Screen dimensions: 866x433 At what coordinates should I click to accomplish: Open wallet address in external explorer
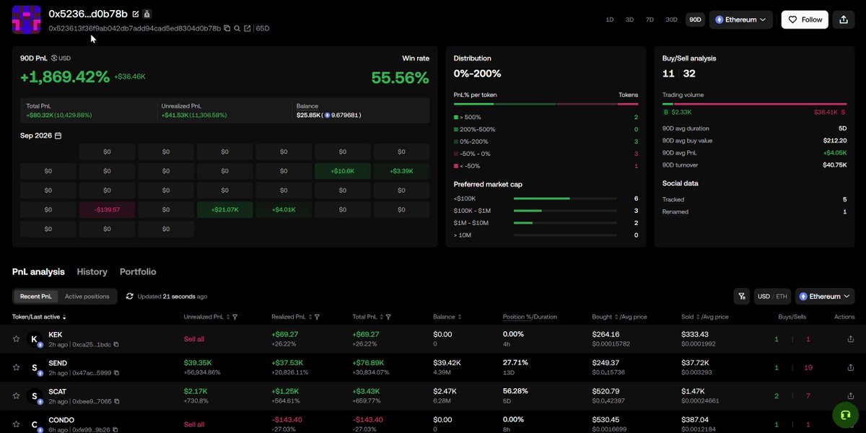[248, 28]
